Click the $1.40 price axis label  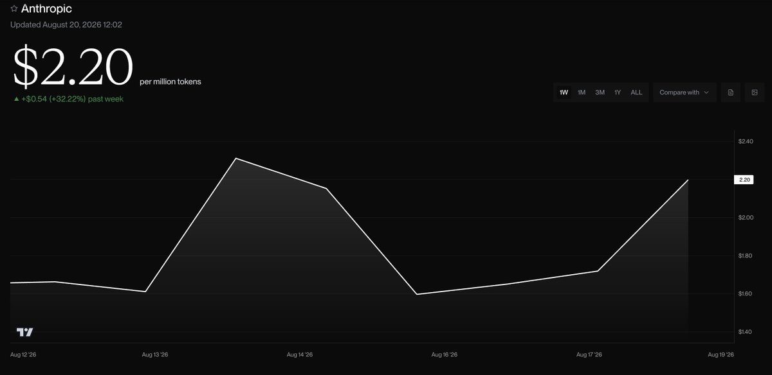point(745,332)
